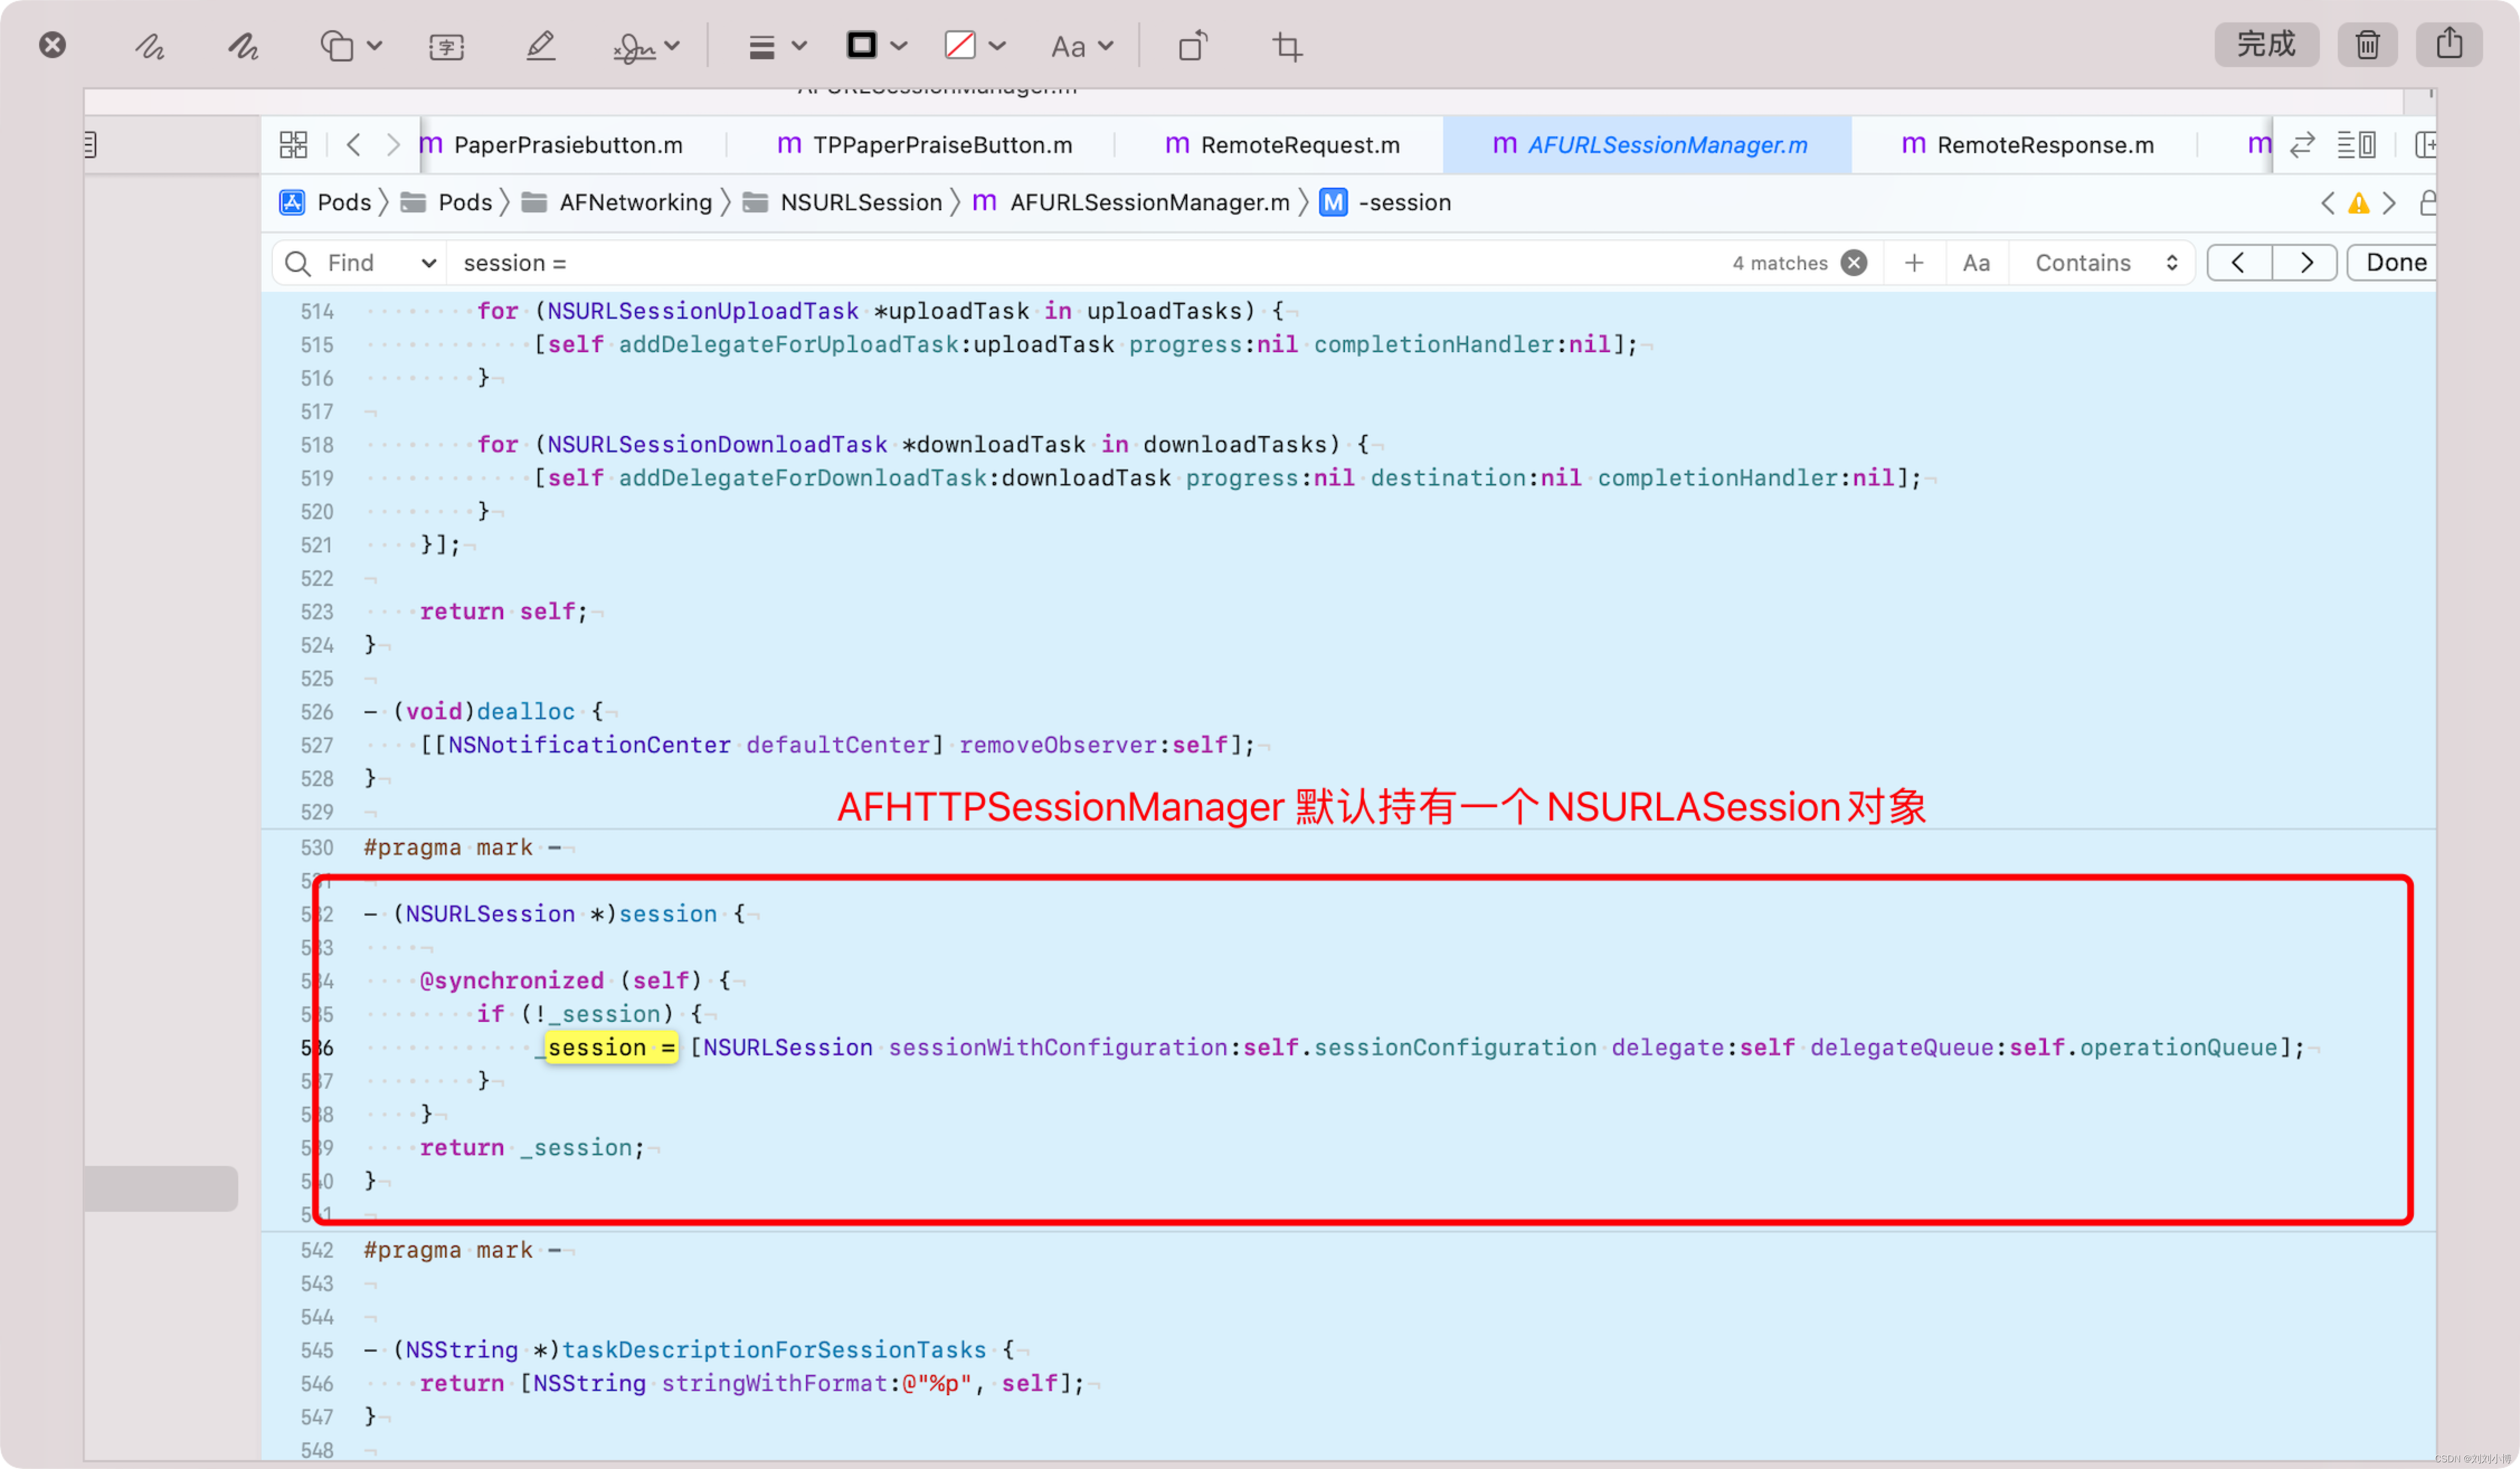Delete the screenshot with the trash icon

pyautogui.click(x=2367, y=44)
